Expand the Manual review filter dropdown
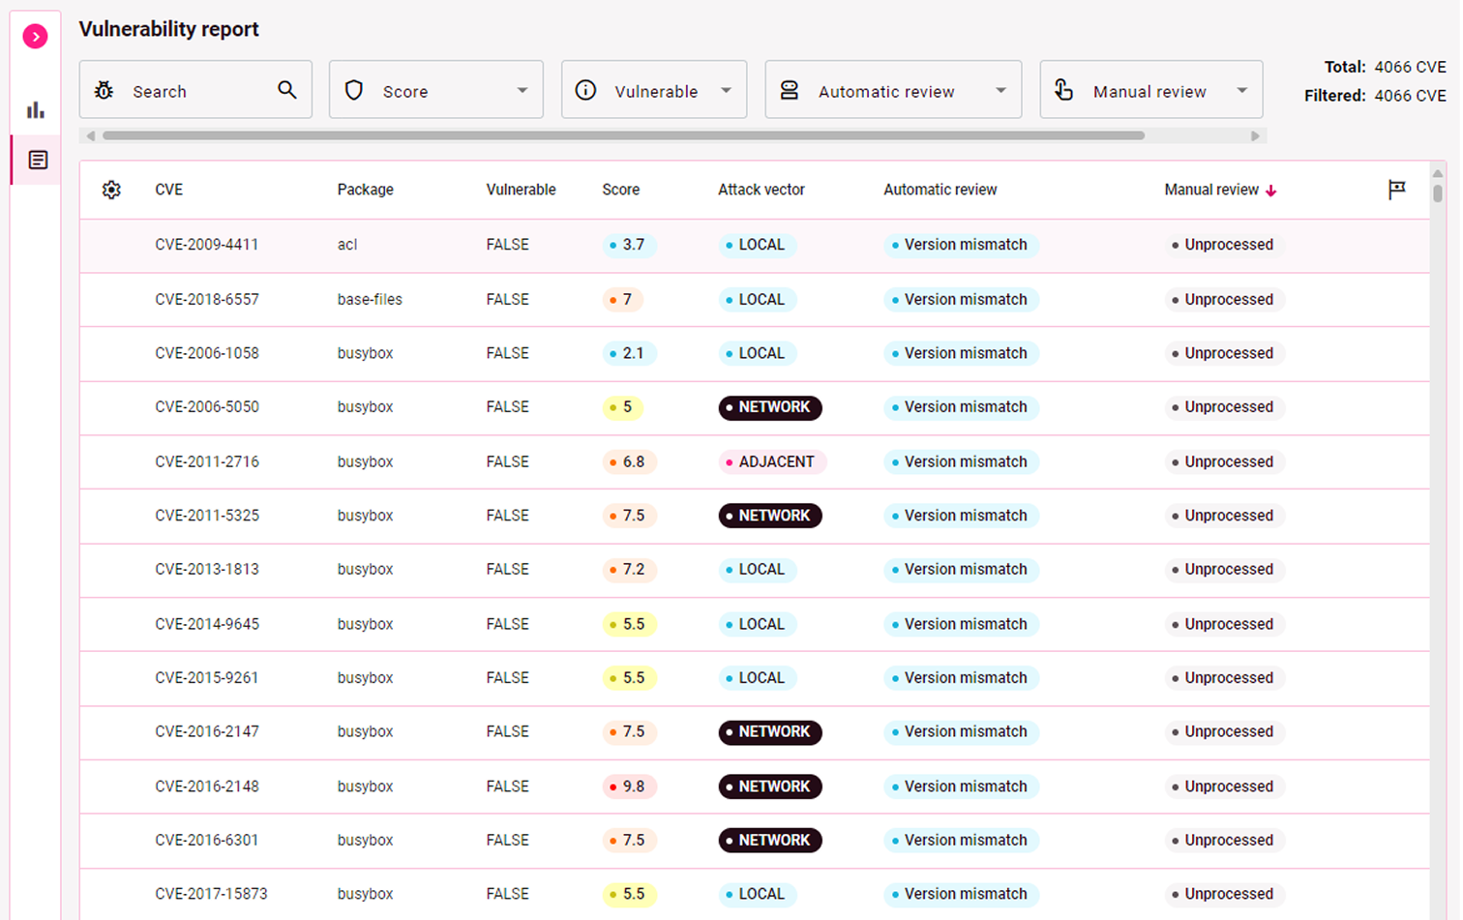1463x920 pixels. 1150,90
